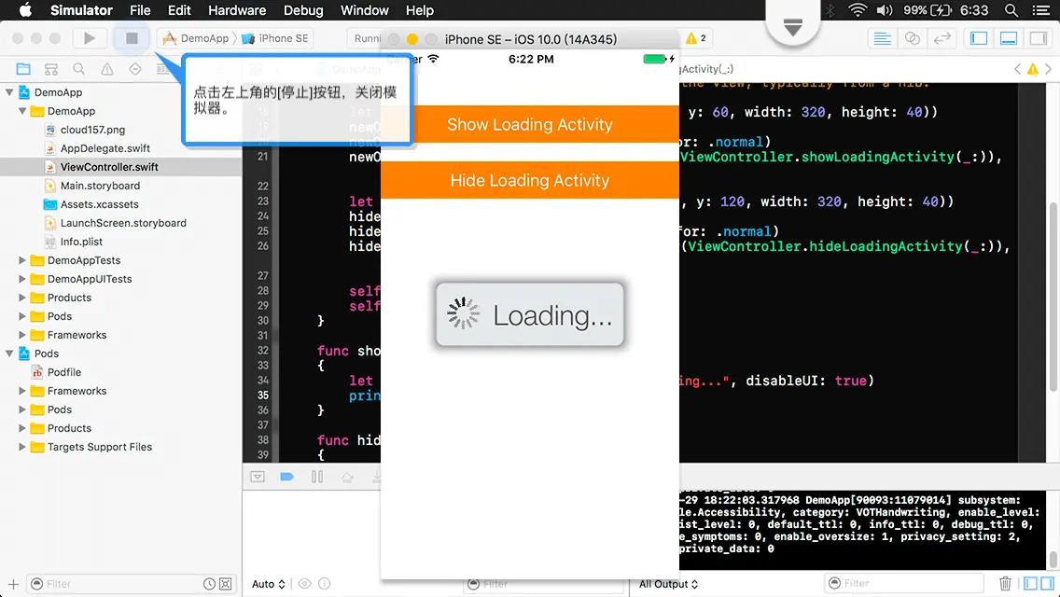Select the DemoApp scheme in toolbar
The height and width of the screenshot is (597, 1060).
coord(196,38)
